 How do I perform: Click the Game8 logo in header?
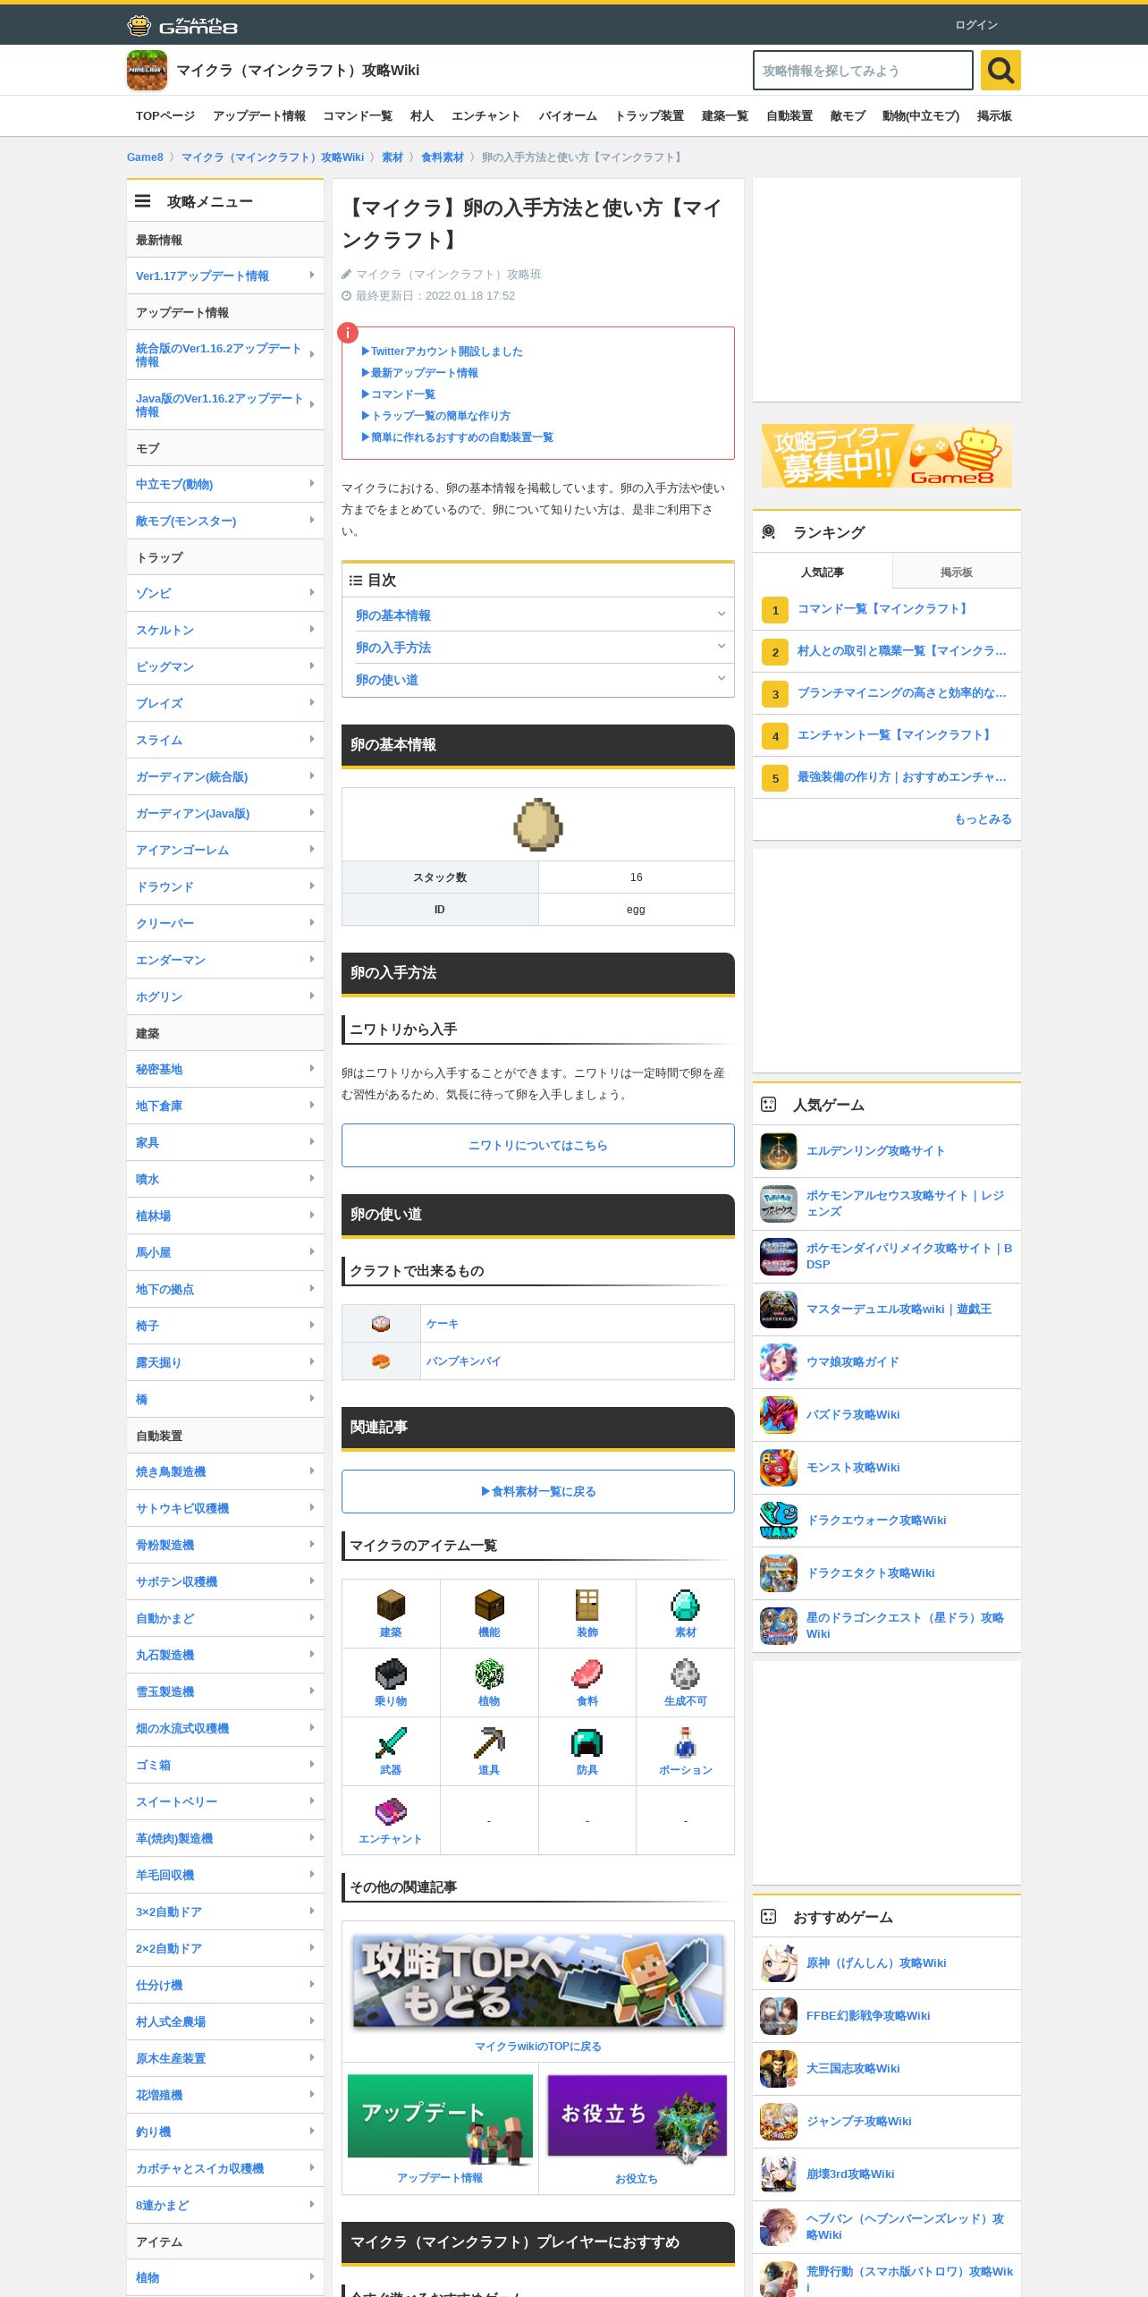click(x=182, y=26)
